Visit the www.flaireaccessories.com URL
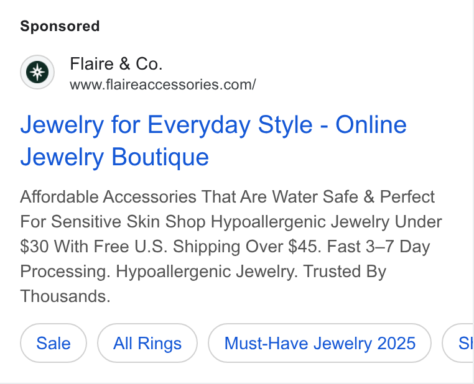The height and width of the screenshot is (384, 474). tap(162, 85)
